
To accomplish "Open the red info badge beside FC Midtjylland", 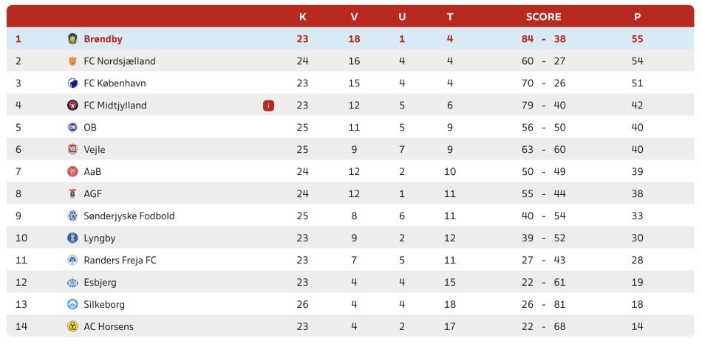I will point(269,106).
